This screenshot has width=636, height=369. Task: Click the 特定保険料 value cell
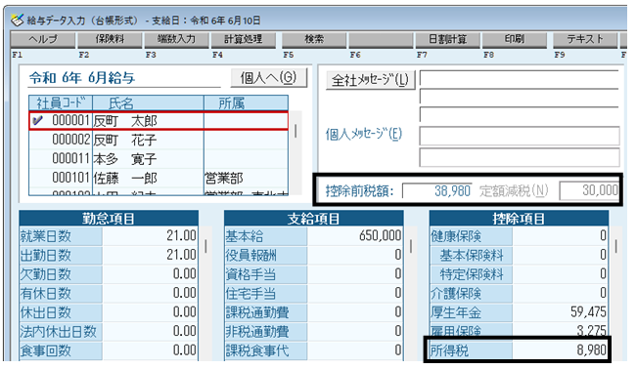coord(560,274)
